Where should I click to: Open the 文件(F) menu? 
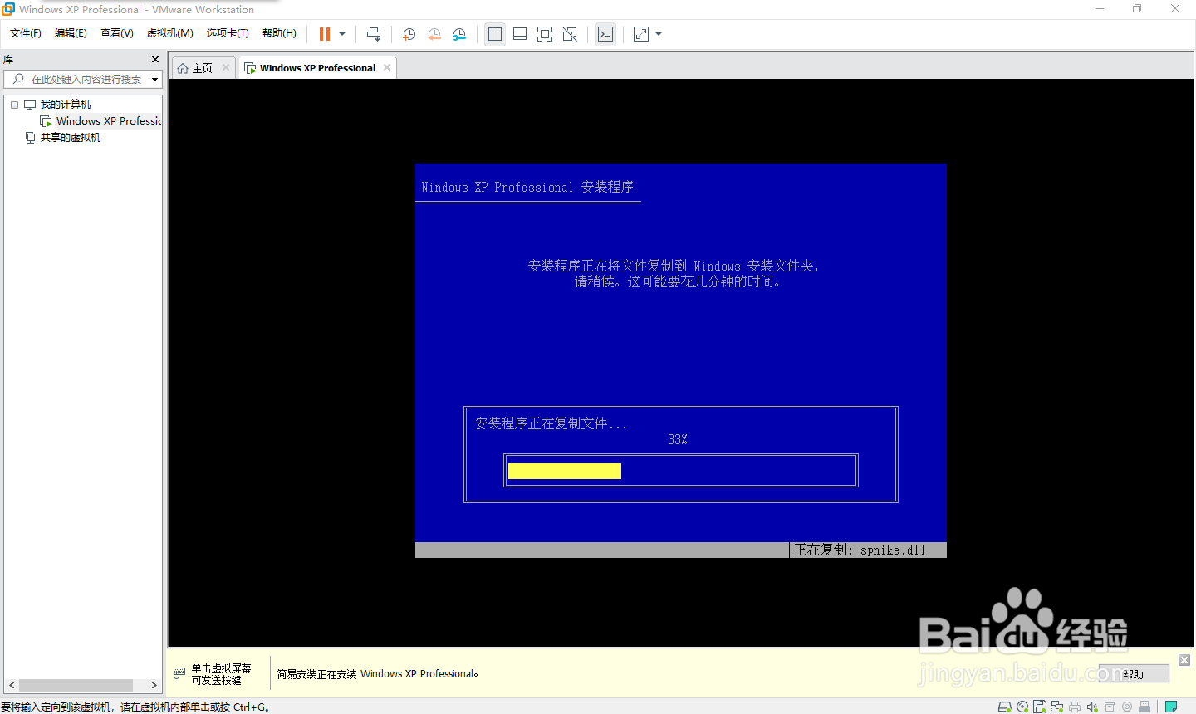pyautogui.click(x=26, y=33)
